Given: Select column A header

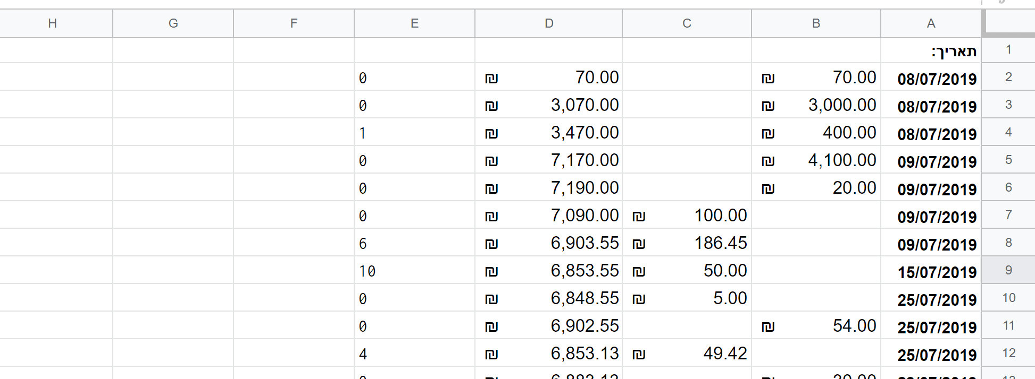Looking at the screenshot, I should [x=930, y=23].
